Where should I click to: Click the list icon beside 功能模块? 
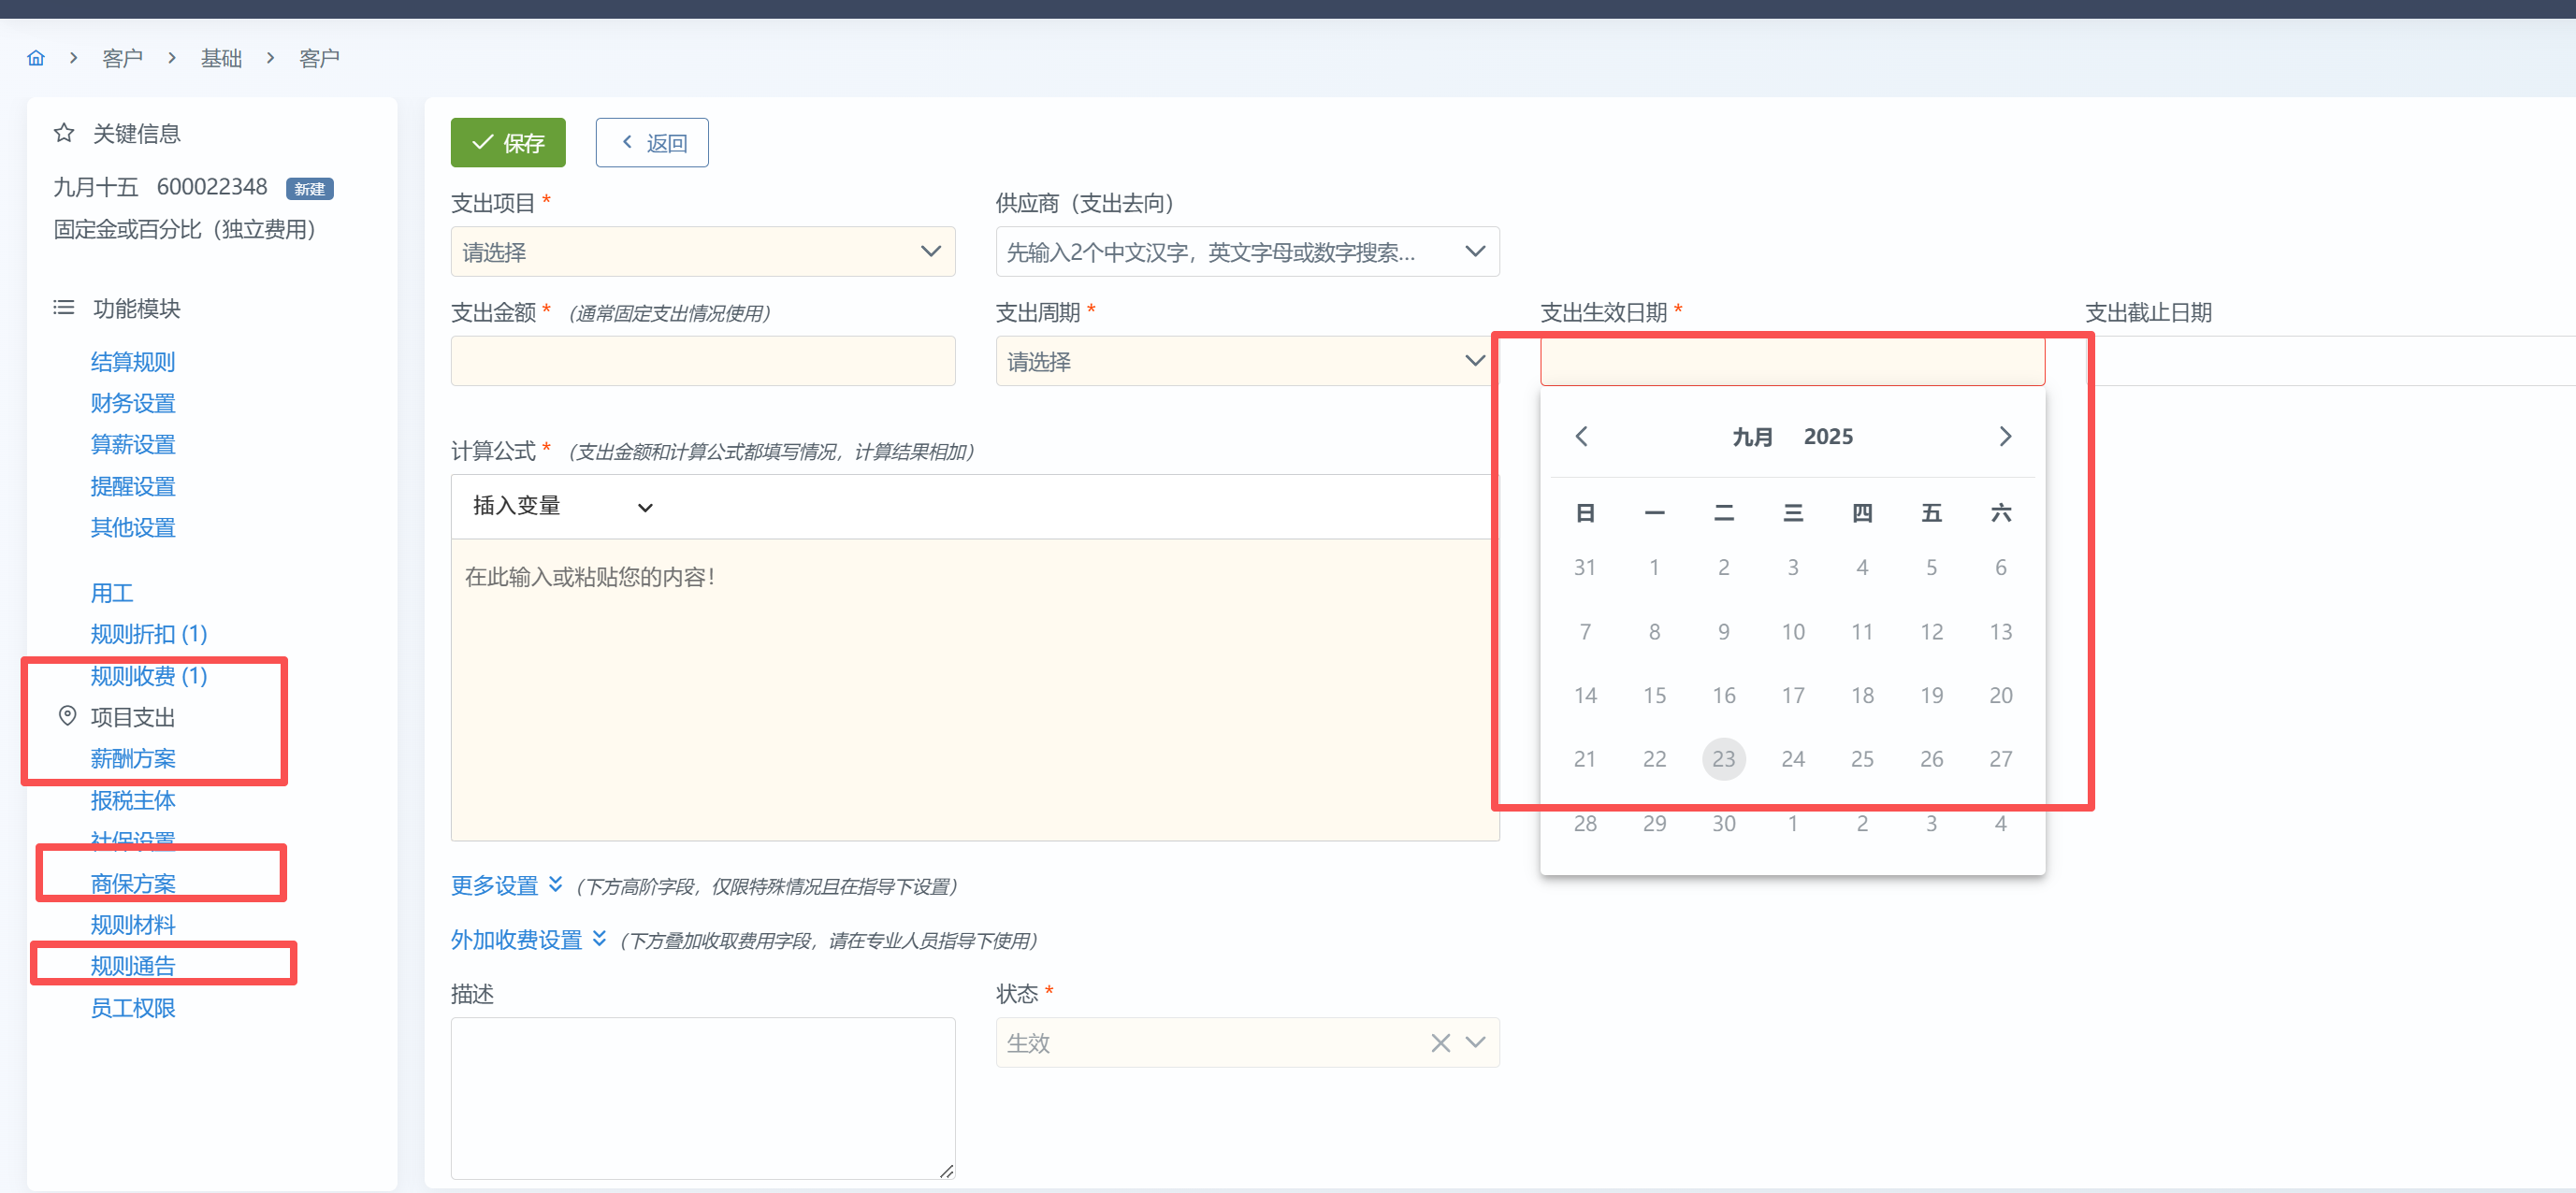pos(64,308)
